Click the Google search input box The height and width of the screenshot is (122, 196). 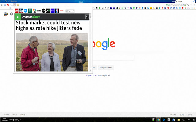(114, 58)
